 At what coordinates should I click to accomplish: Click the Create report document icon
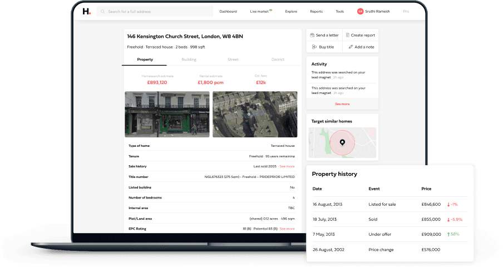click(347, 35)
